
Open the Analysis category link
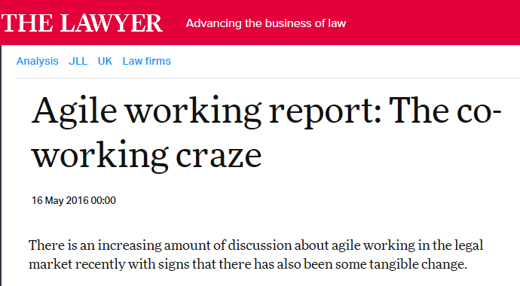point(38,61)
